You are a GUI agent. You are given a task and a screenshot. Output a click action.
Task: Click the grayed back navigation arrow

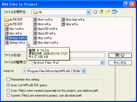[x=95, y=12]
